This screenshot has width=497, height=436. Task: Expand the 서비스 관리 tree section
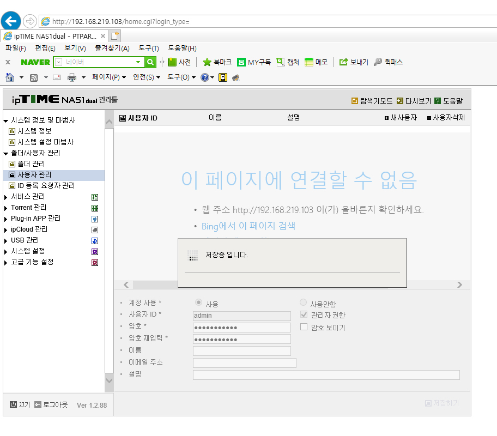(5, 197)
